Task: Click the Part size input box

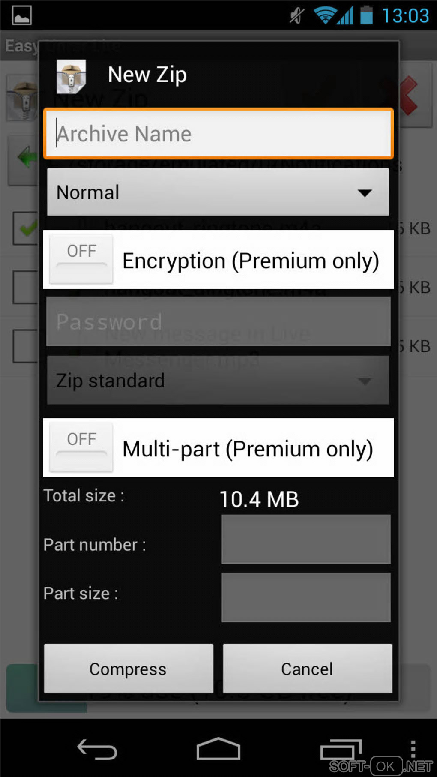Action: pyautogui.click(x=306, y=597)
